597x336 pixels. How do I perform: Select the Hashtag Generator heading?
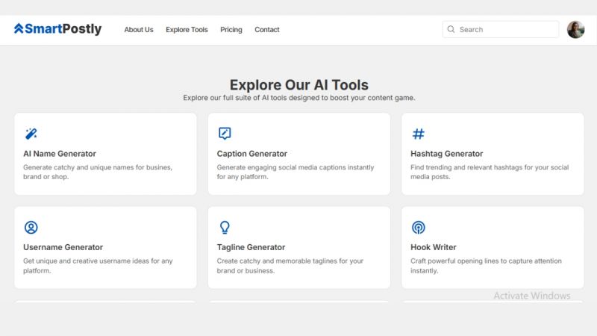pos(446,154)
